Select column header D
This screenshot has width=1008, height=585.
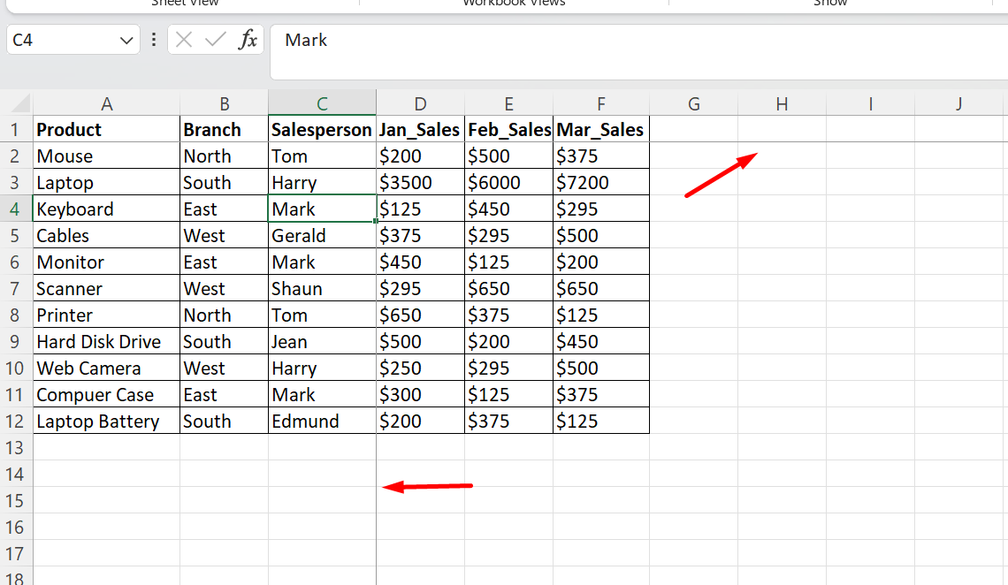420,103
